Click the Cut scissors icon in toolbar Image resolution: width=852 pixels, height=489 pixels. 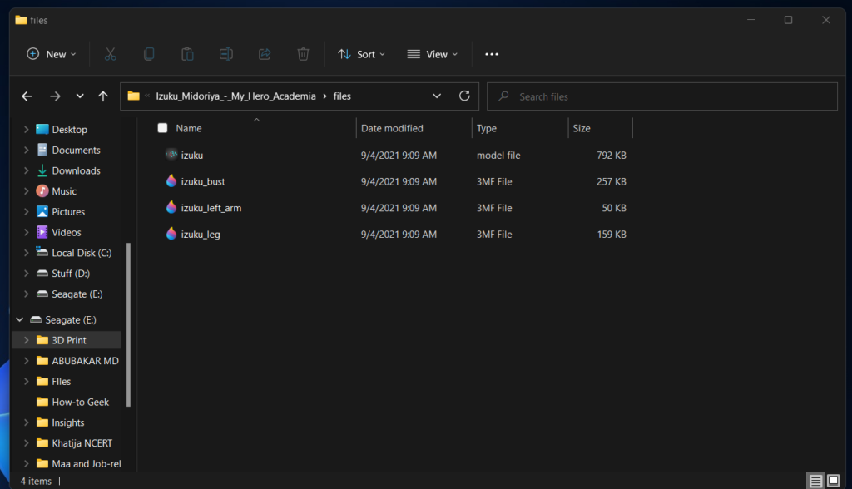point(110,54)
